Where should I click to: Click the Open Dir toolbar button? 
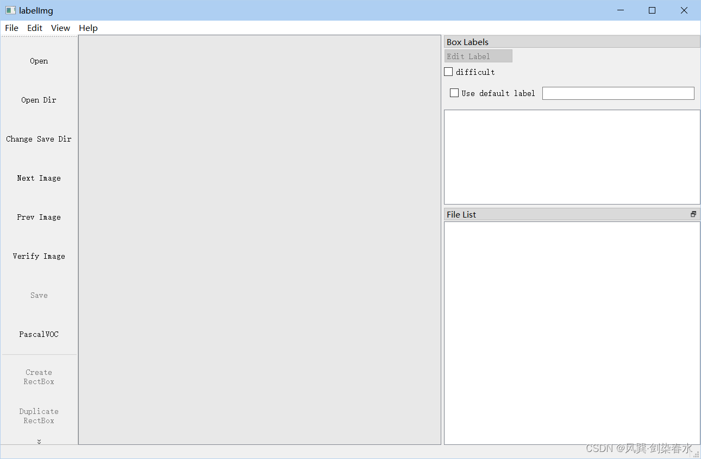pyautogui.click(x=39, y=100)
